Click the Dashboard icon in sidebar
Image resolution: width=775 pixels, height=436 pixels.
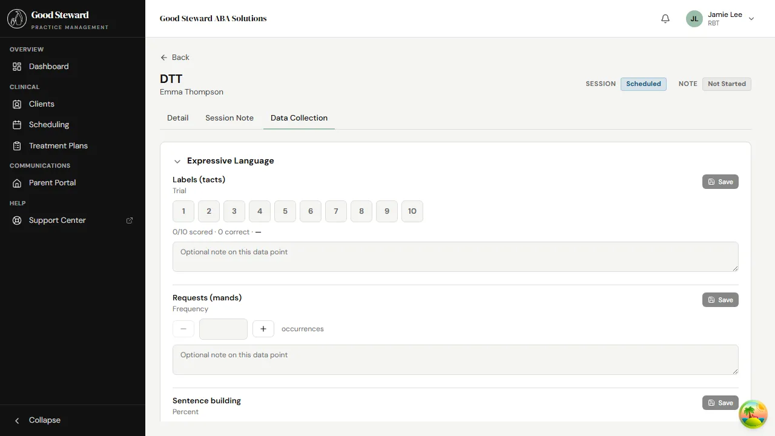17,67
